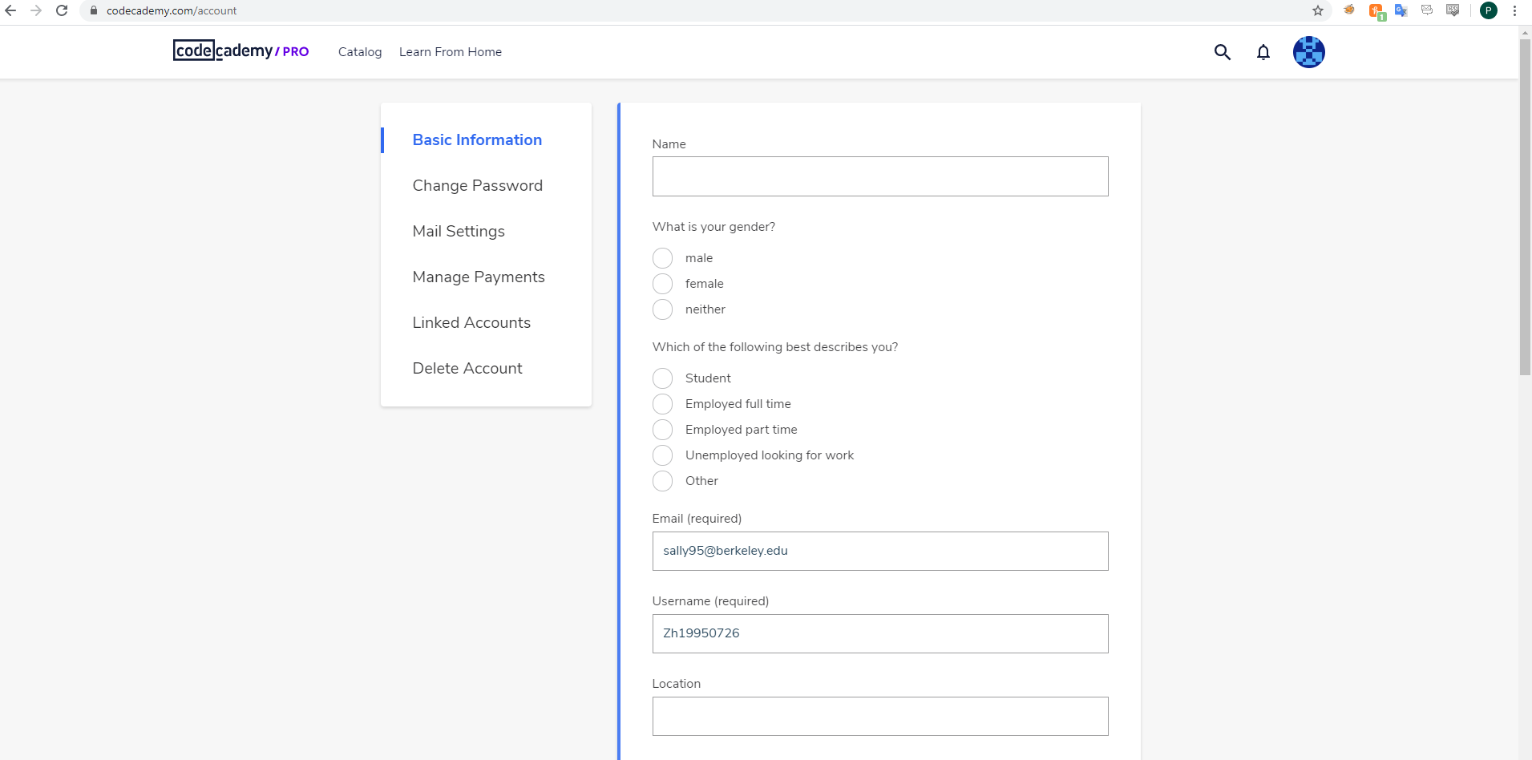The height and width of the screenshot is (760, 1532).
Task: Open the site search magnifier
Action: pyautogui.click(x=1223, y=52)
